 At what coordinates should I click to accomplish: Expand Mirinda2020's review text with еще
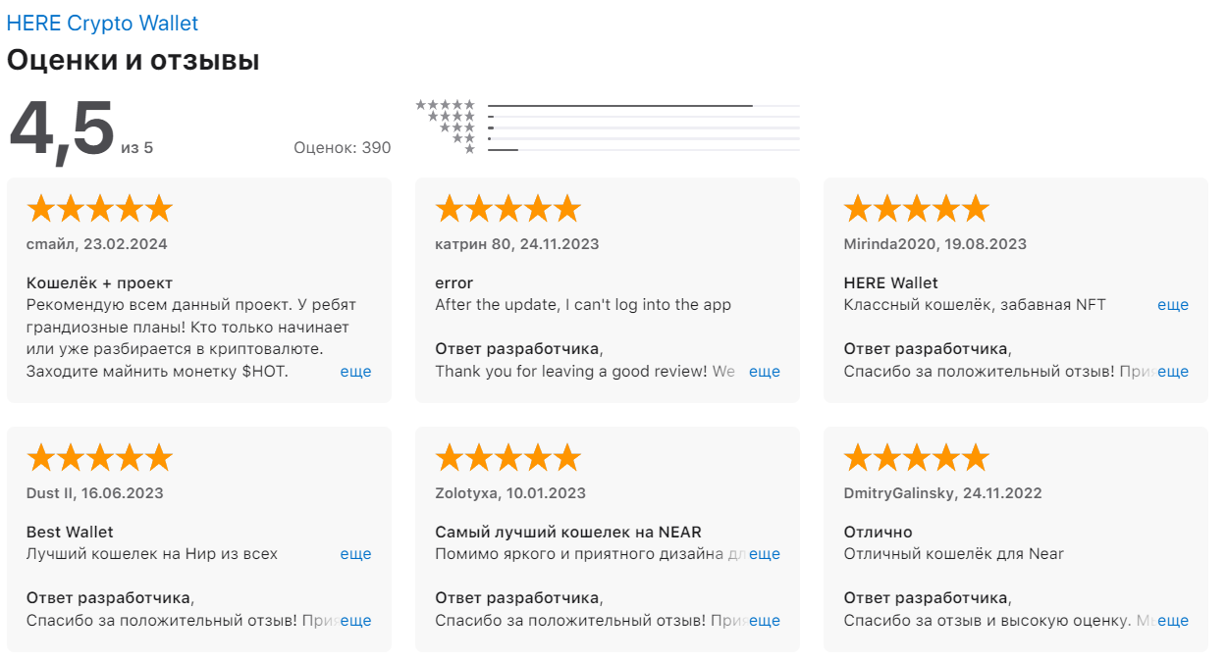tap(1172, 305)
